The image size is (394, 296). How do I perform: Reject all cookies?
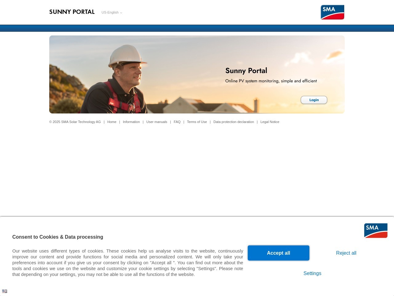346,253
